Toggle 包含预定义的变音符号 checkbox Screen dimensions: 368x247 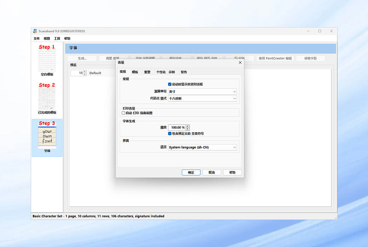click(170, 133)
